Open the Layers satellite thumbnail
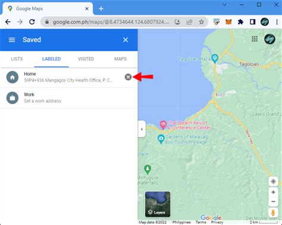Image resolution: width=282 pixels, height=225 pixels. (158, 204)
